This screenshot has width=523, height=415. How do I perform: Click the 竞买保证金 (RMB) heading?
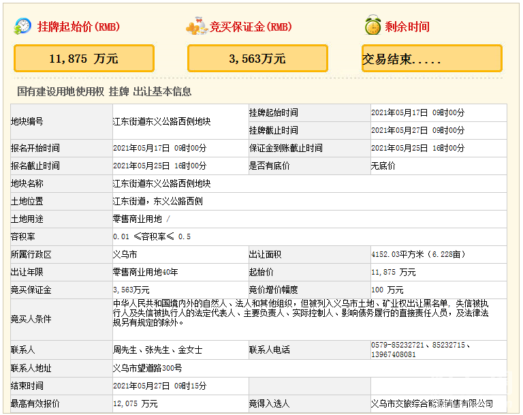coord(250,27)
